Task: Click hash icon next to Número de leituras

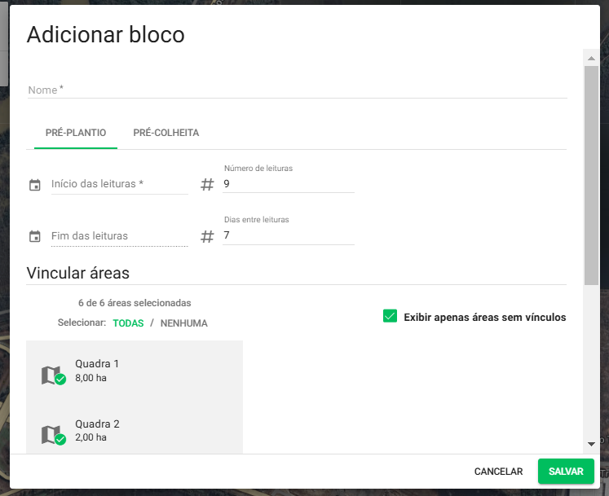Action: (x=207, y=185)
